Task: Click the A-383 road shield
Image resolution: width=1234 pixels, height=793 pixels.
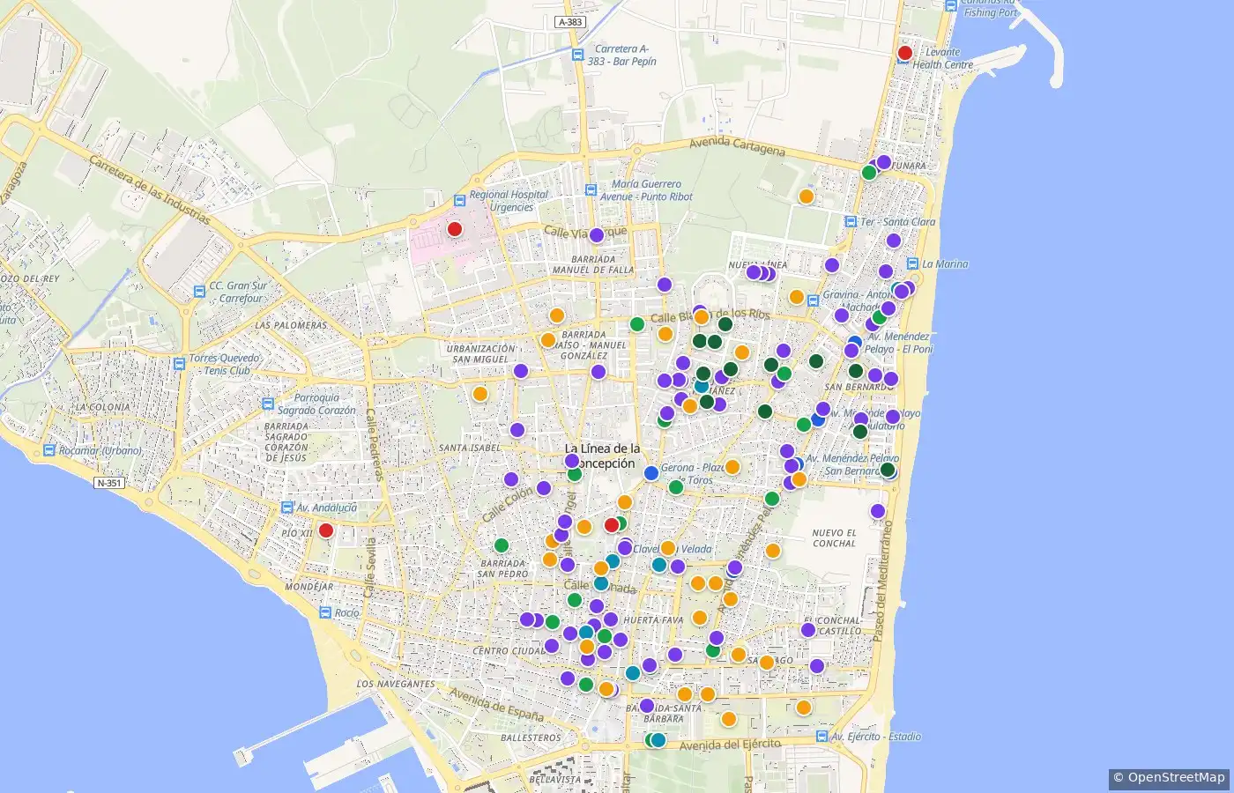Action: (570, 22)
